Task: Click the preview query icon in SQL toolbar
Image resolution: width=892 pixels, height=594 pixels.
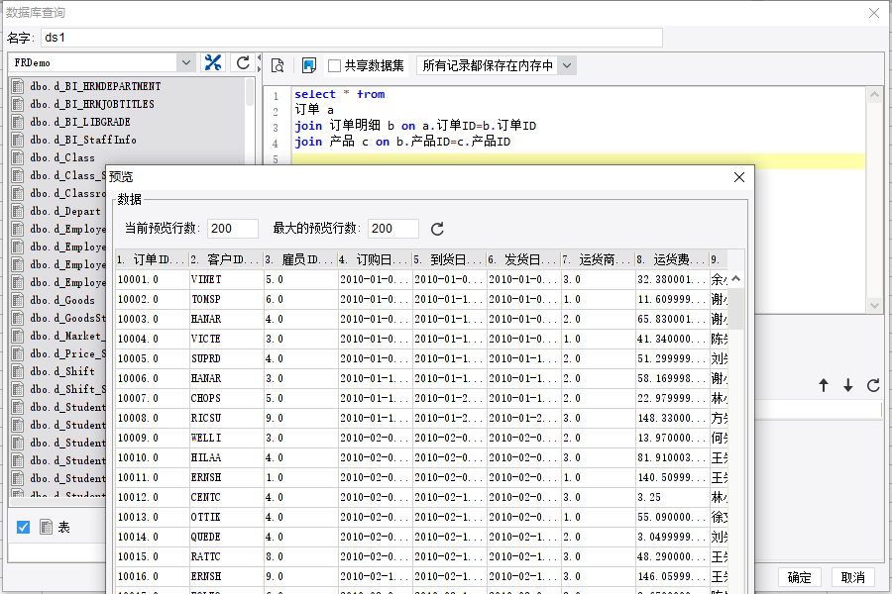Action: click(278, 66)
